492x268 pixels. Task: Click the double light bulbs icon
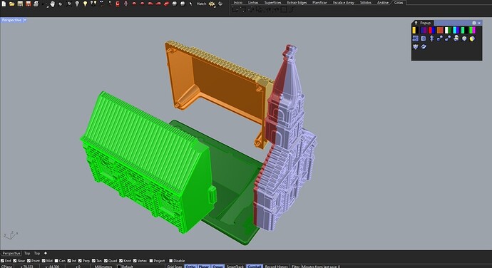pos(93,4)
